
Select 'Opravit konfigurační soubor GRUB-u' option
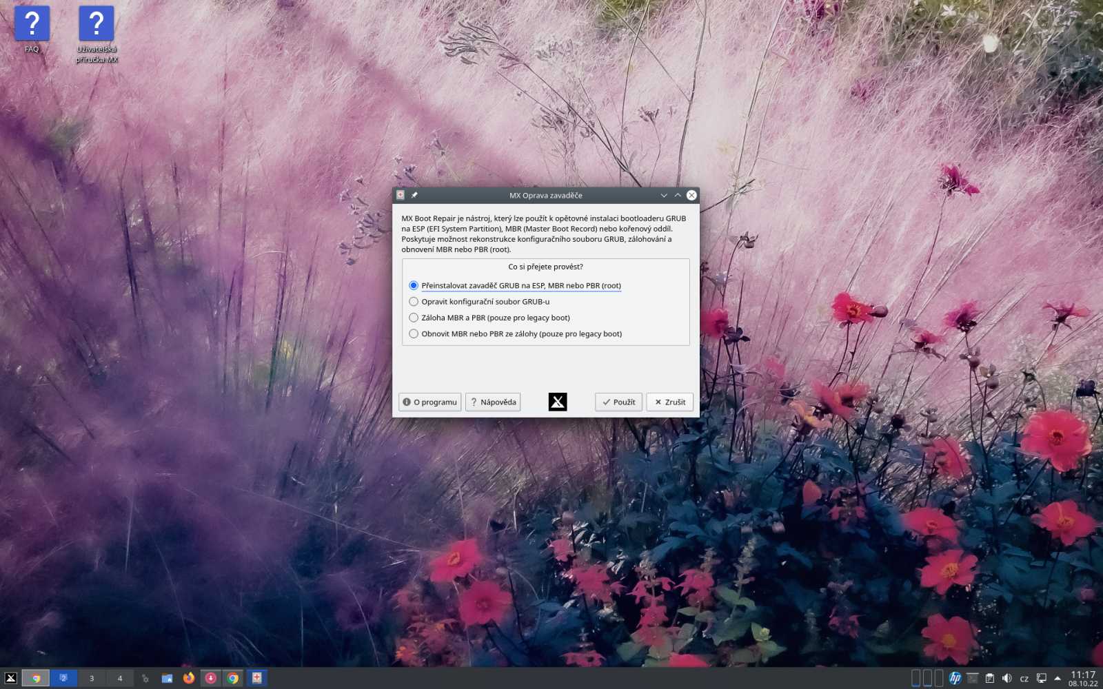479,302
